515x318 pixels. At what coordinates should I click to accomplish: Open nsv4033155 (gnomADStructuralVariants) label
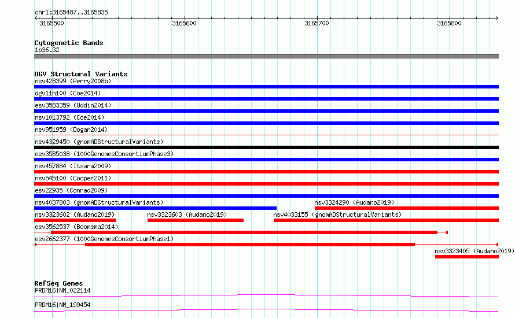(x=337, y=215)
